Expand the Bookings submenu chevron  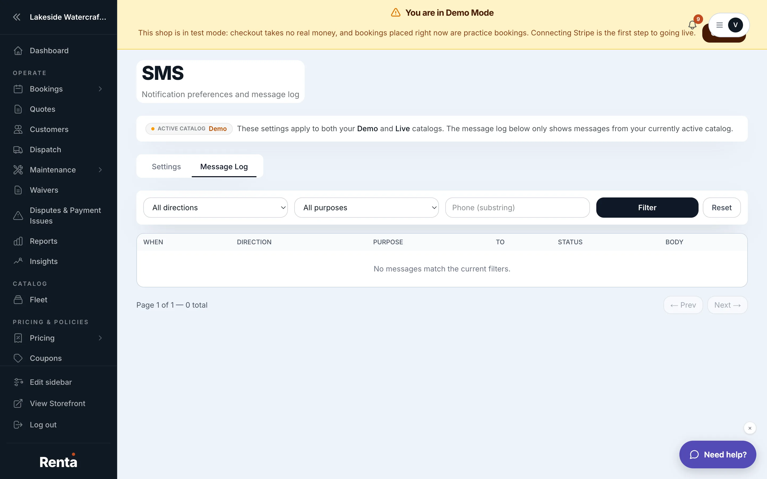coord(100,89)
